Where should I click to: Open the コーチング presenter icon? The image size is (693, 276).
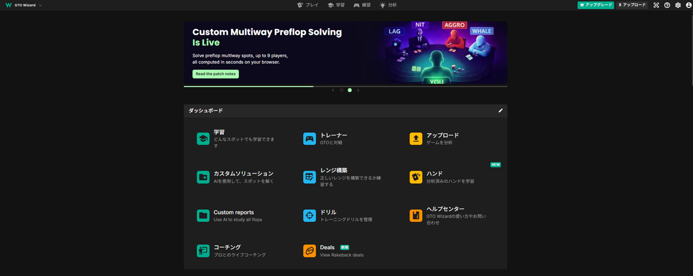coord(203,251)
